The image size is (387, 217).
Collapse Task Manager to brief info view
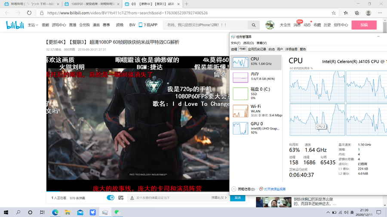pyautogui.click(x=244, y=189)
